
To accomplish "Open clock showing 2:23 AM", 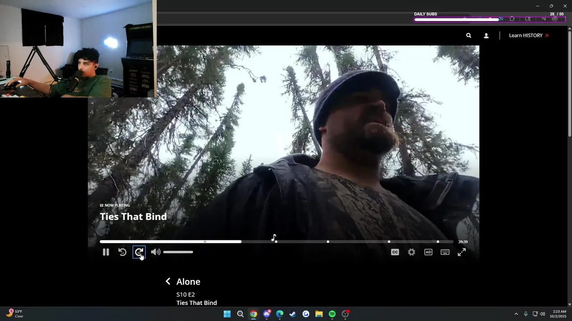I will point(558,314).
